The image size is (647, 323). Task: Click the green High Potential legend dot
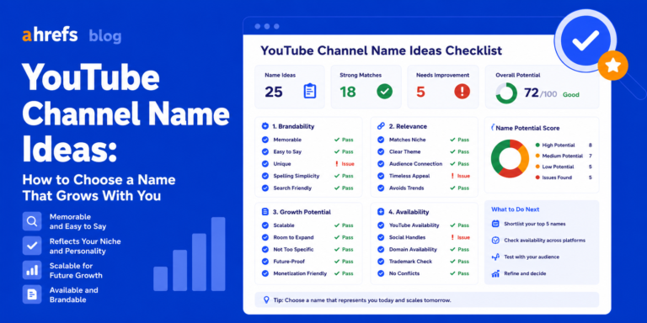pos(537,145)
